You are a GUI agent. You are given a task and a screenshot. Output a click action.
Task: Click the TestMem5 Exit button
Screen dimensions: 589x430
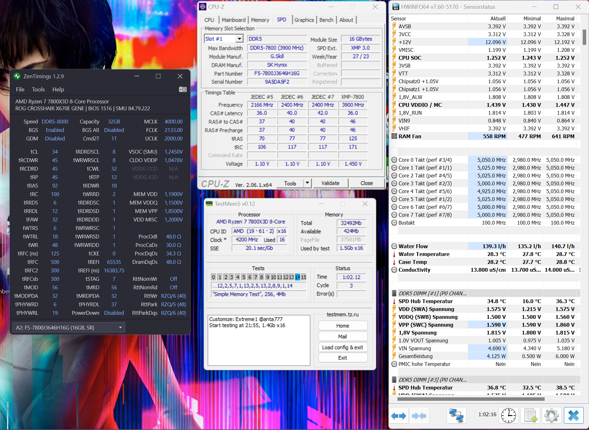pyautogui.click(x=343, y=358)
